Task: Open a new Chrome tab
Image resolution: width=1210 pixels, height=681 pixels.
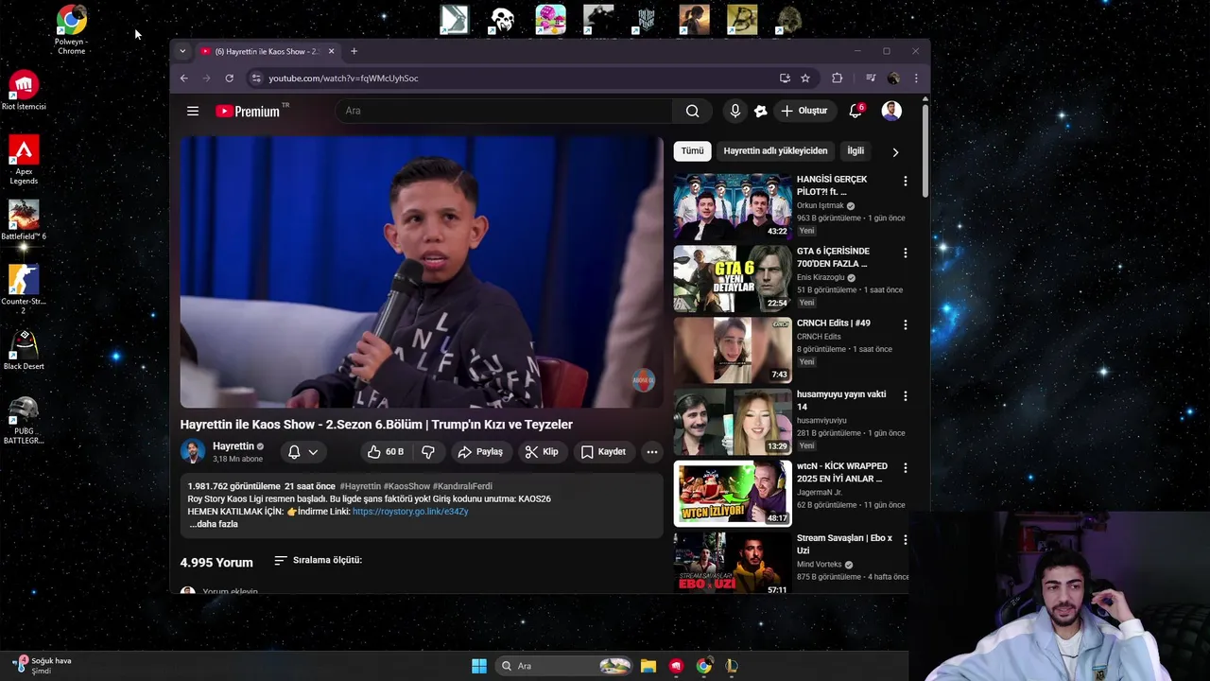Action: click(x=354, y=51)
